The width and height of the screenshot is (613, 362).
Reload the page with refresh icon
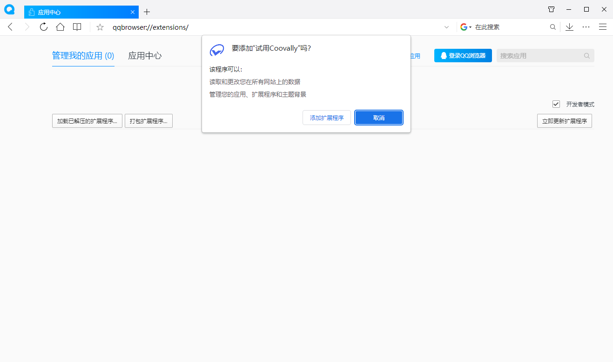[x=44, y=27]
